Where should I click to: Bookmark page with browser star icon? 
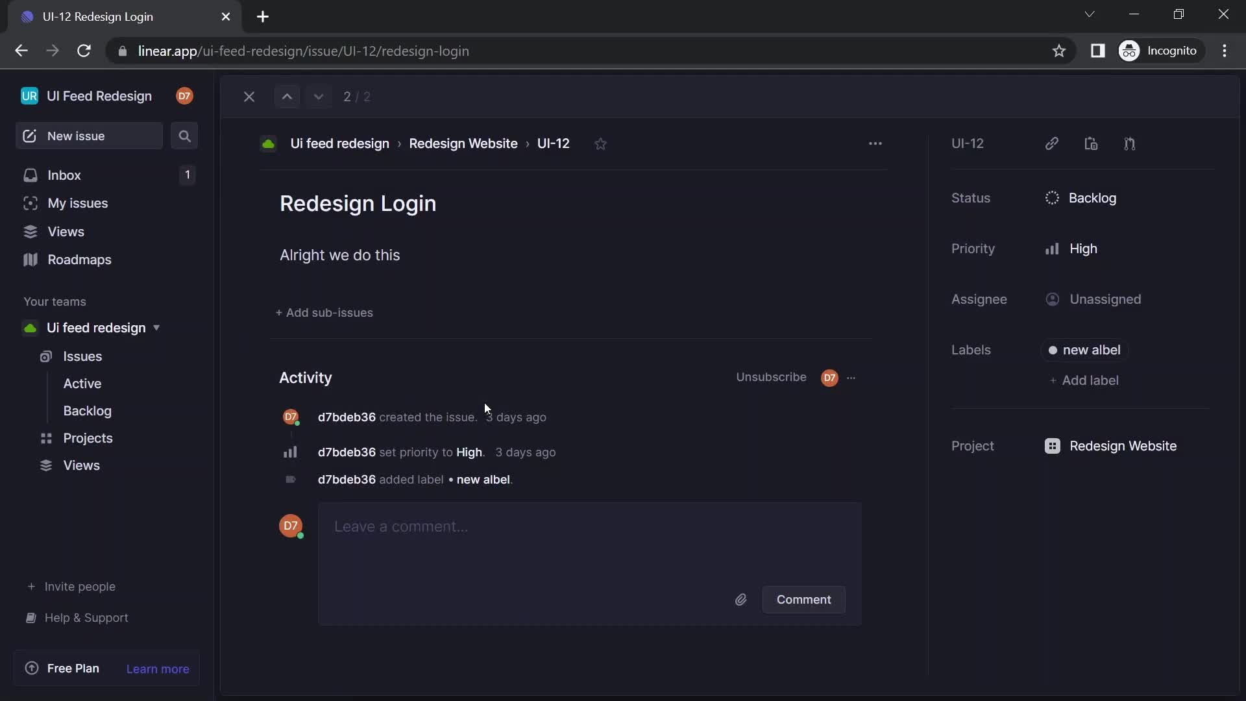pos(1059,51)
